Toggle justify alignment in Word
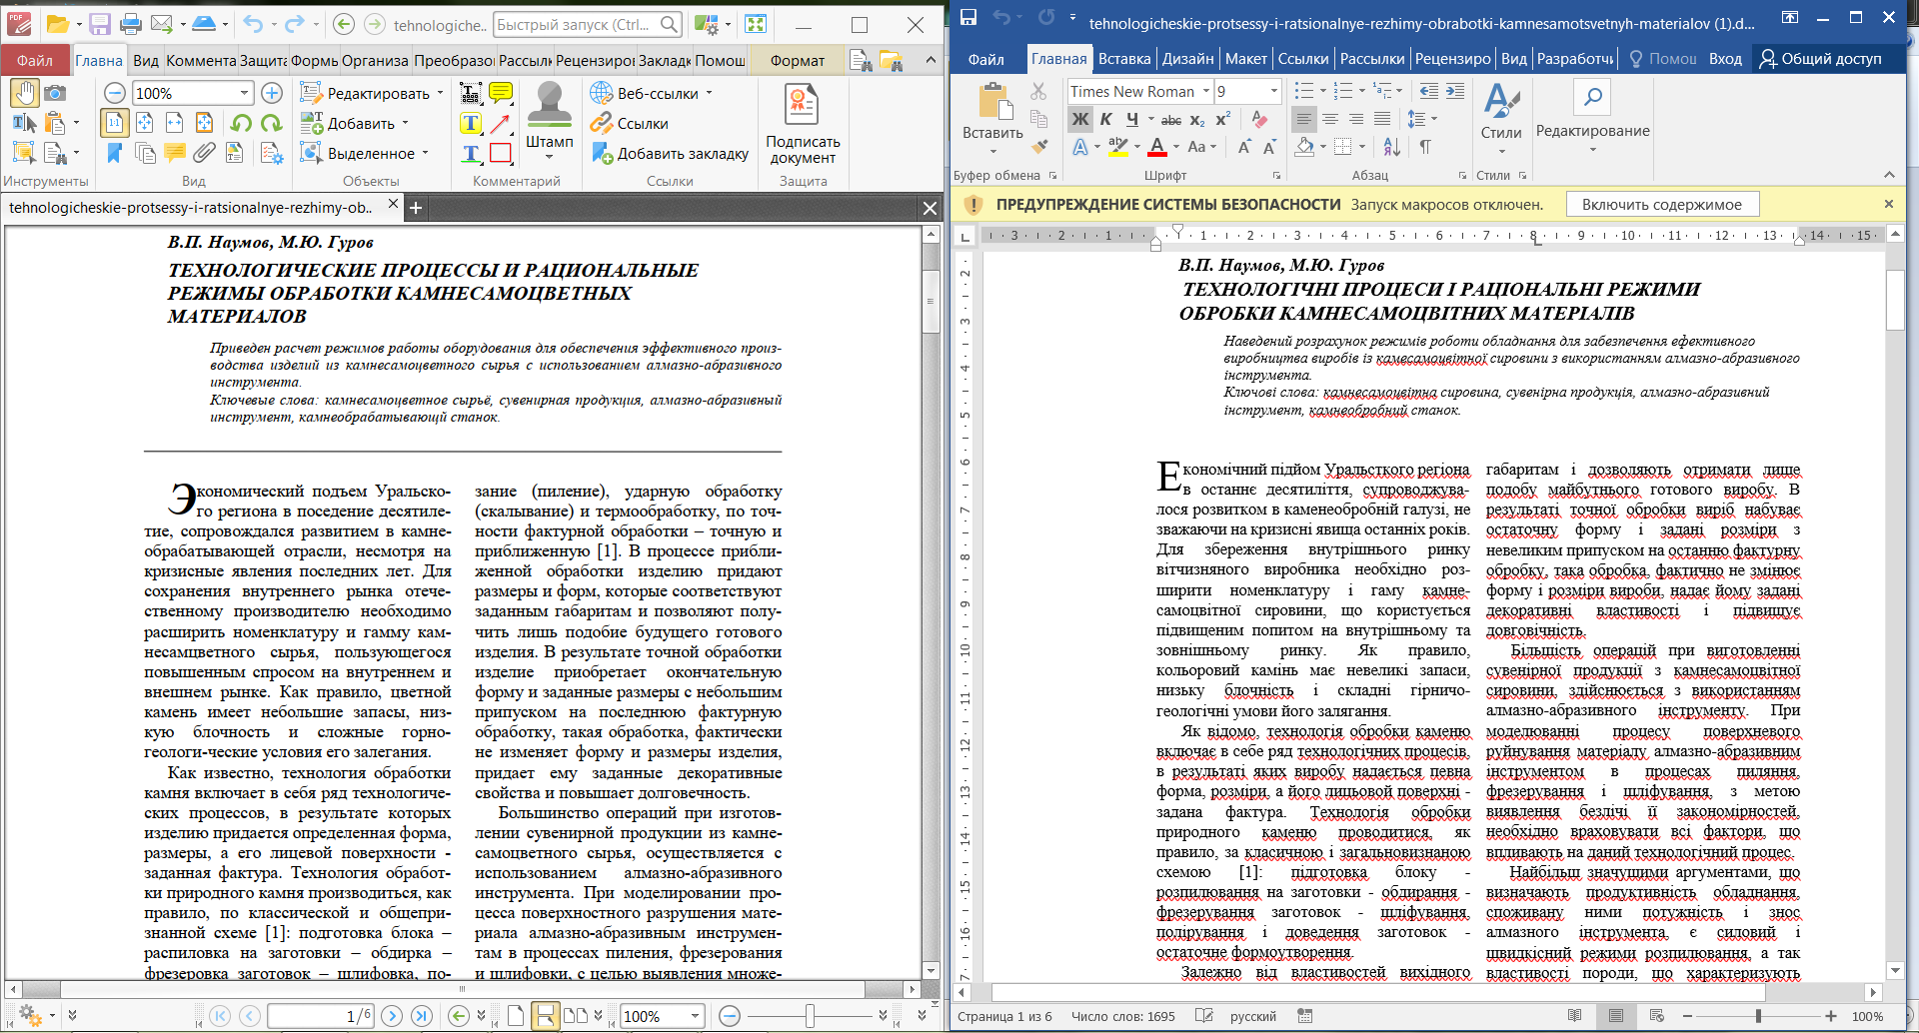This screenshot has height=1033, width=1919. pos(1382,119)
